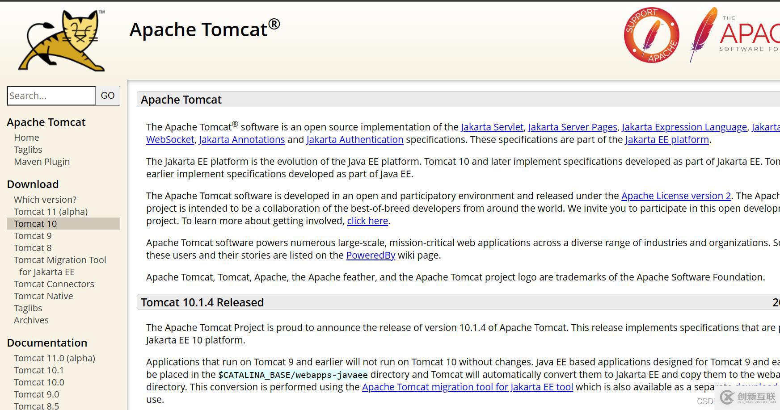This screenshot has height=410, width=780.
Task: Open the Home sidebar link
Action: (26, 138)
